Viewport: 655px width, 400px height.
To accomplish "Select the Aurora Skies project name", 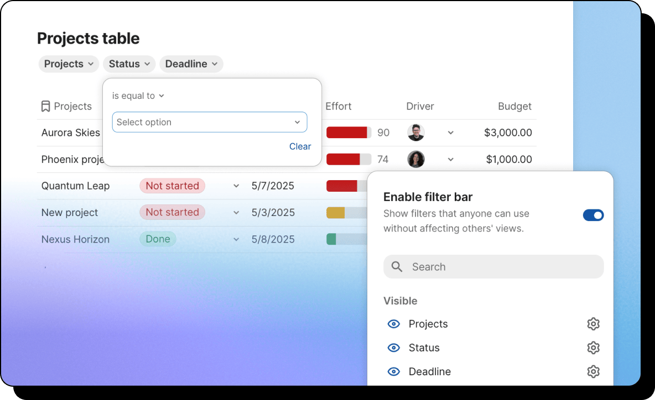I will click(71, 133).
